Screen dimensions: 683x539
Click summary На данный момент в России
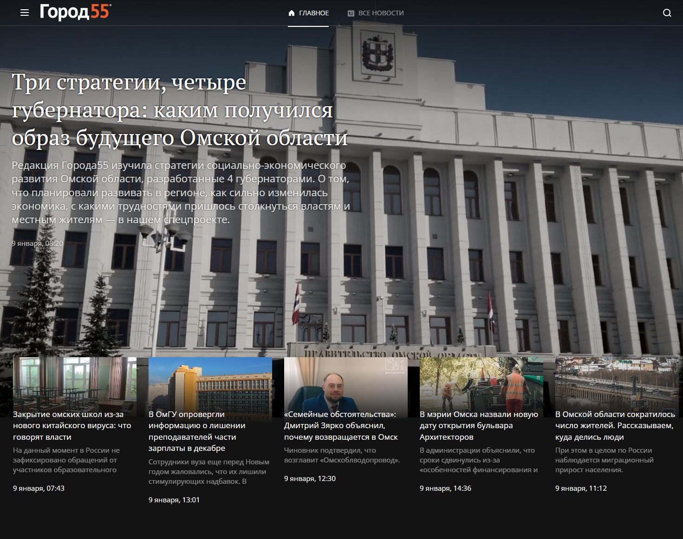pyautogui.click(x=66, y=460)
